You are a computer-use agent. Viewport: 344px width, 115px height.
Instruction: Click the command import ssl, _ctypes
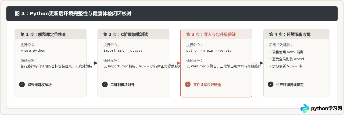(123, 50)
